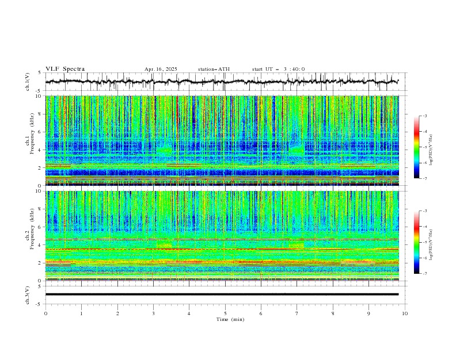The height and width of the screenshot is (352, 456).
Task: Click time axis tick label '1'
Action: click(x=81, y=313)
